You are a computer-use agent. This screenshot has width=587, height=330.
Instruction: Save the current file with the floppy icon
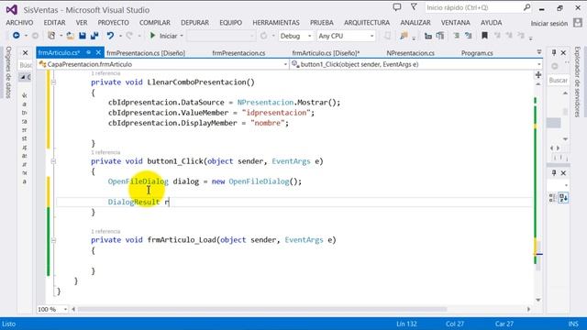83,36
